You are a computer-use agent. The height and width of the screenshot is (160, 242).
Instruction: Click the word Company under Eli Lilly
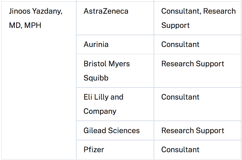tap(100, 111)
